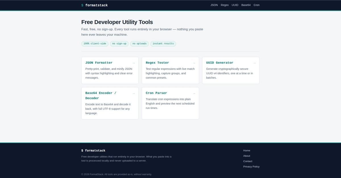The height and width of the screenshot is (178, 341).
Task: Click the 'no uploads' badge
Action: (140, 44)
